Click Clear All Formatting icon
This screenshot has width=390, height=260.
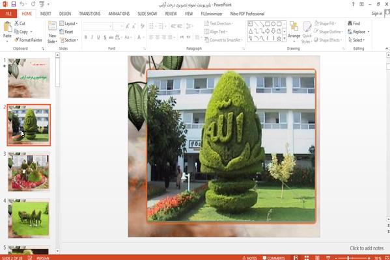143,26
